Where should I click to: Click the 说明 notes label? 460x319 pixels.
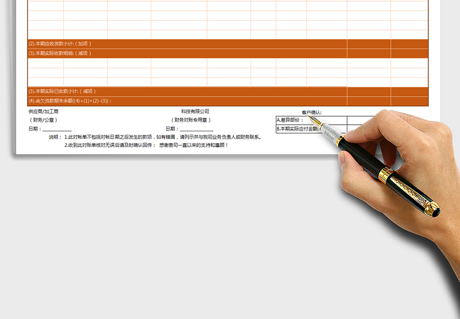coord(55,137)
